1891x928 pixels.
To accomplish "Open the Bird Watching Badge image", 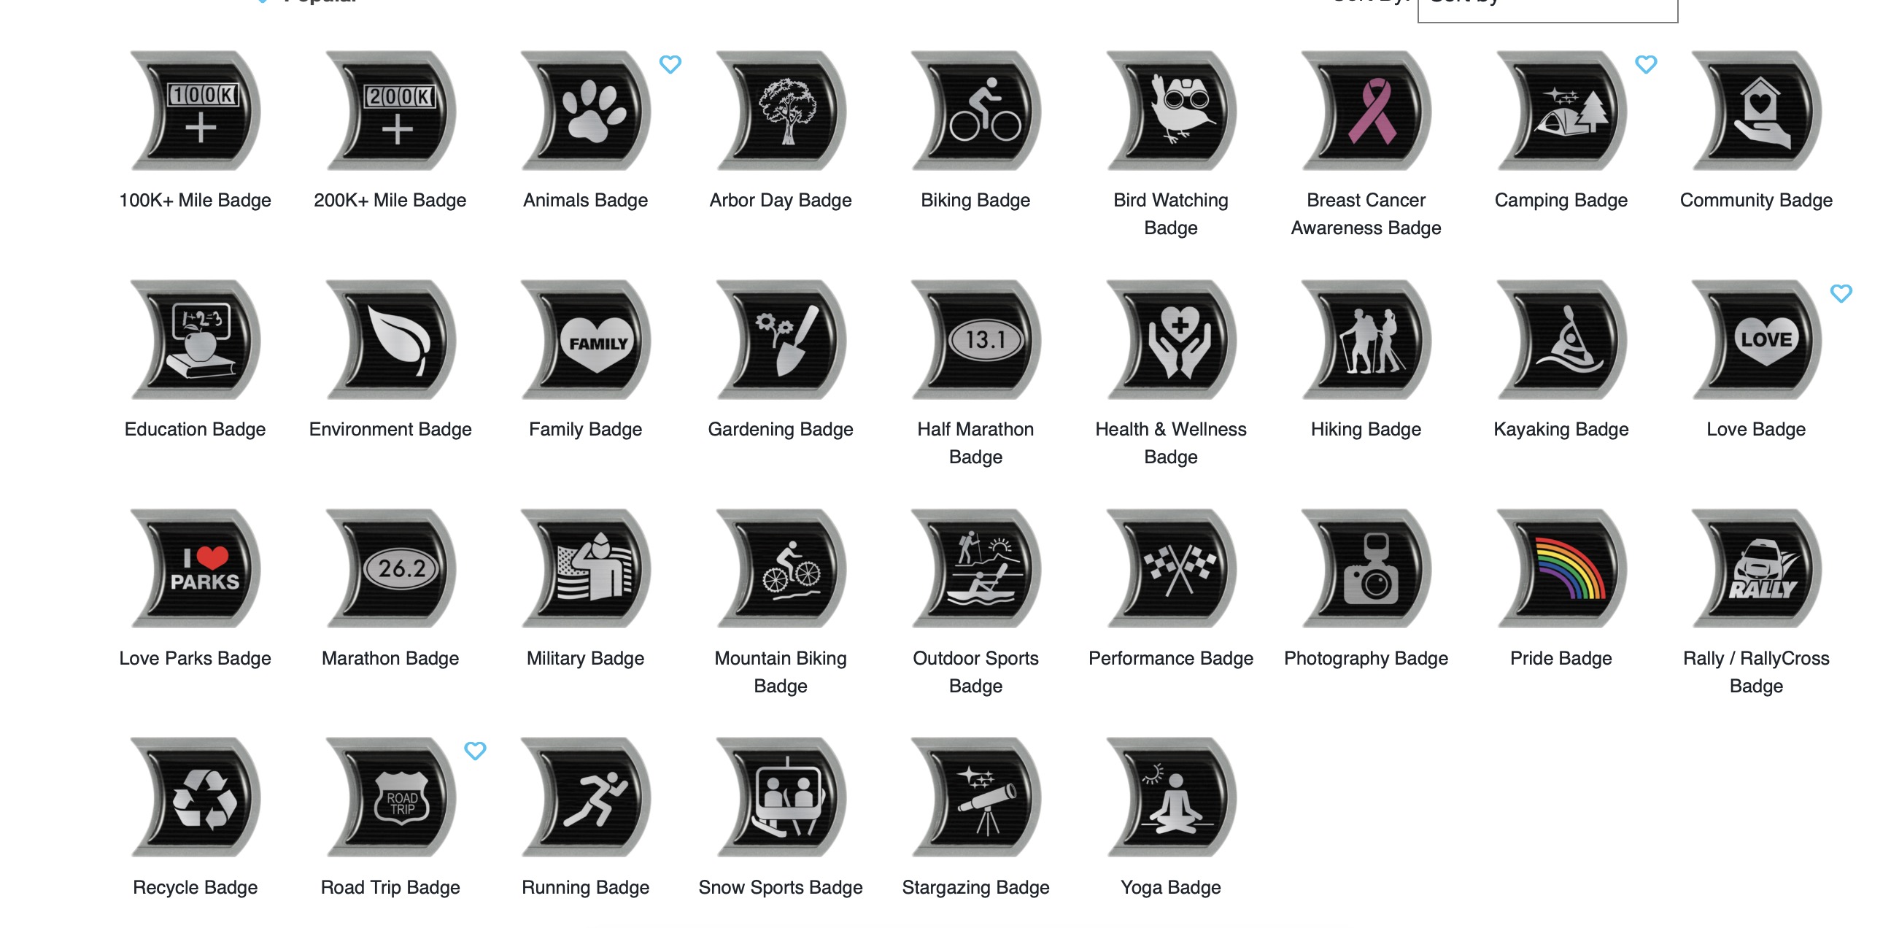I will pyautogui.click(x=1170, y=111).
